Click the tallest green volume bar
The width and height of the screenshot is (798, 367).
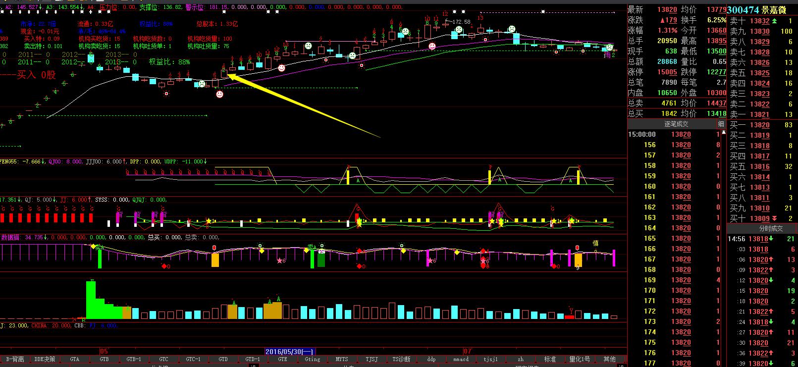pos(92,300)
